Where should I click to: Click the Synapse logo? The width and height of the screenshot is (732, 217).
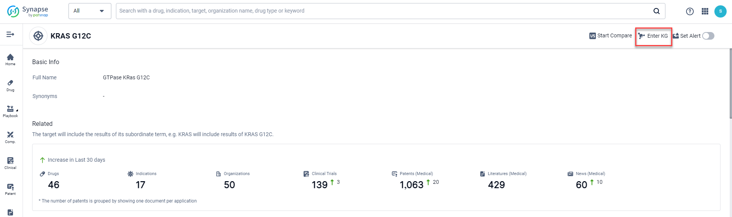click(28, 11)
